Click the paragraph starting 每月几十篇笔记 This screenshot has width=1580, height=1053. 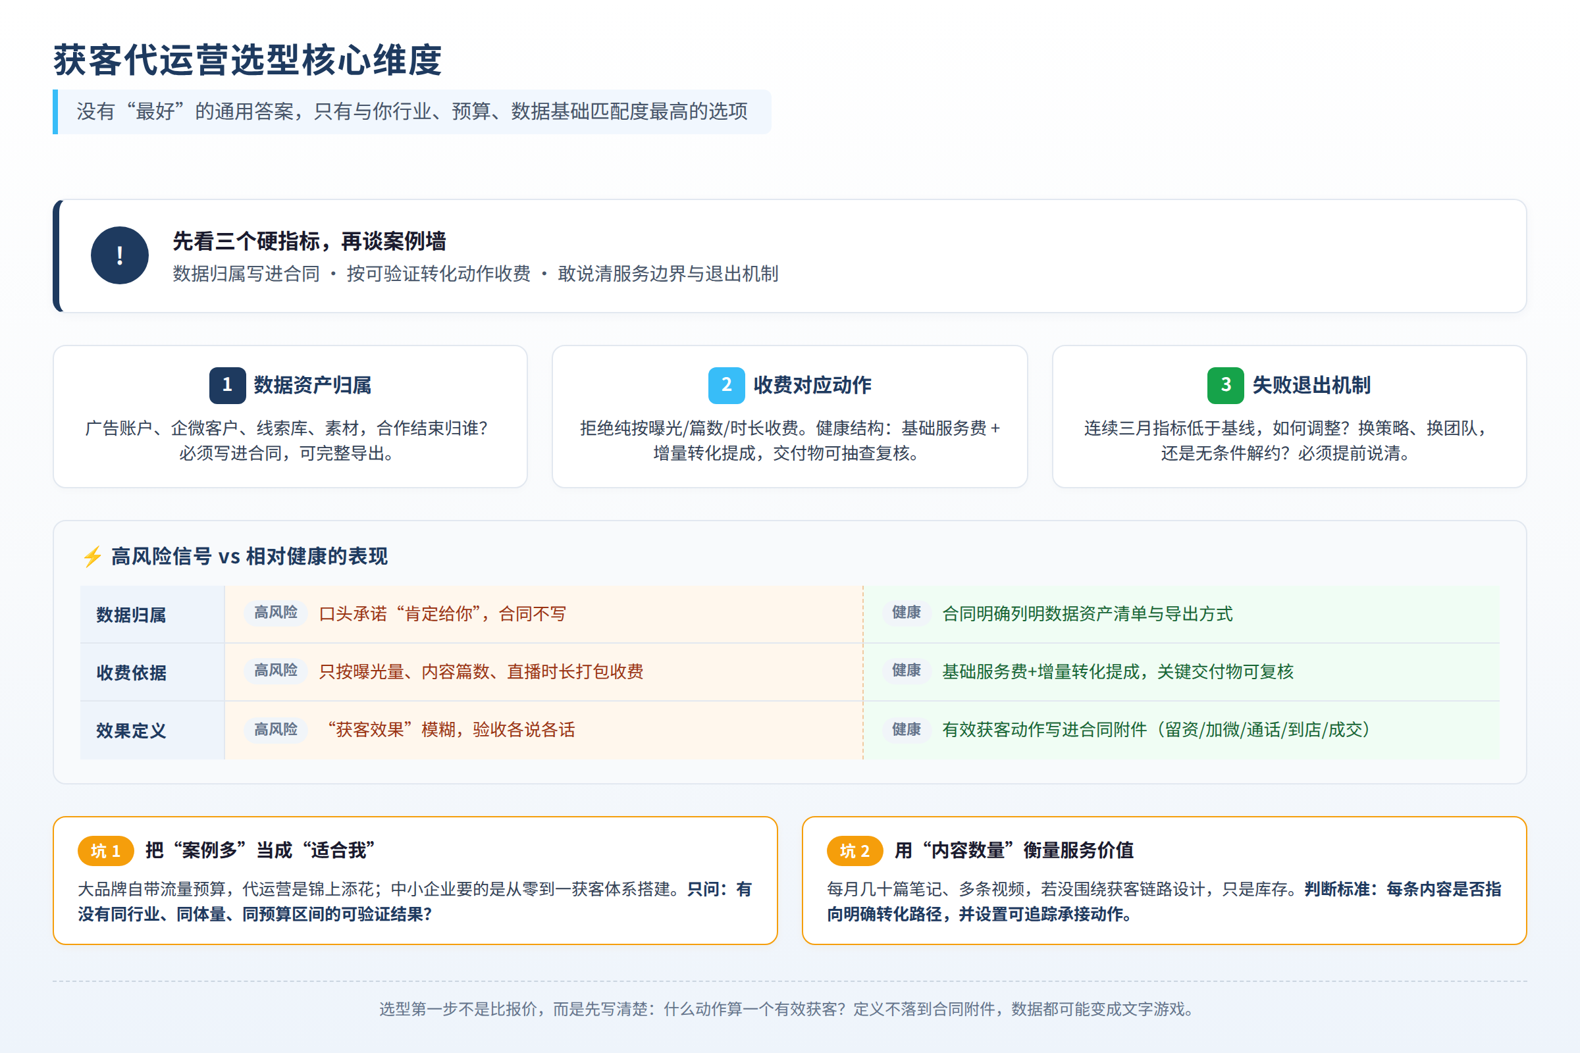[x=1164, y=901]
